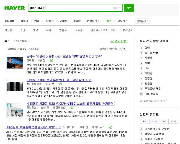
Task: Click the help icon beside the ranking timestamp
Action: coord(167,101)
